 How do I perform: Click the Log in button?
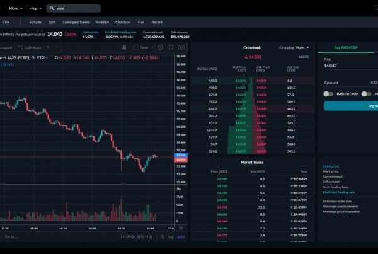[x=351, y=106]
